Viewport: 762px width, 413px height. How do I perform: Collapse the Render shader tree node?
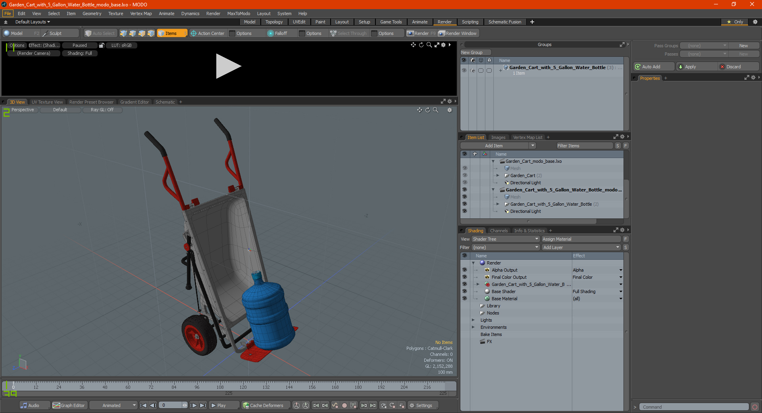pos(473,263)
